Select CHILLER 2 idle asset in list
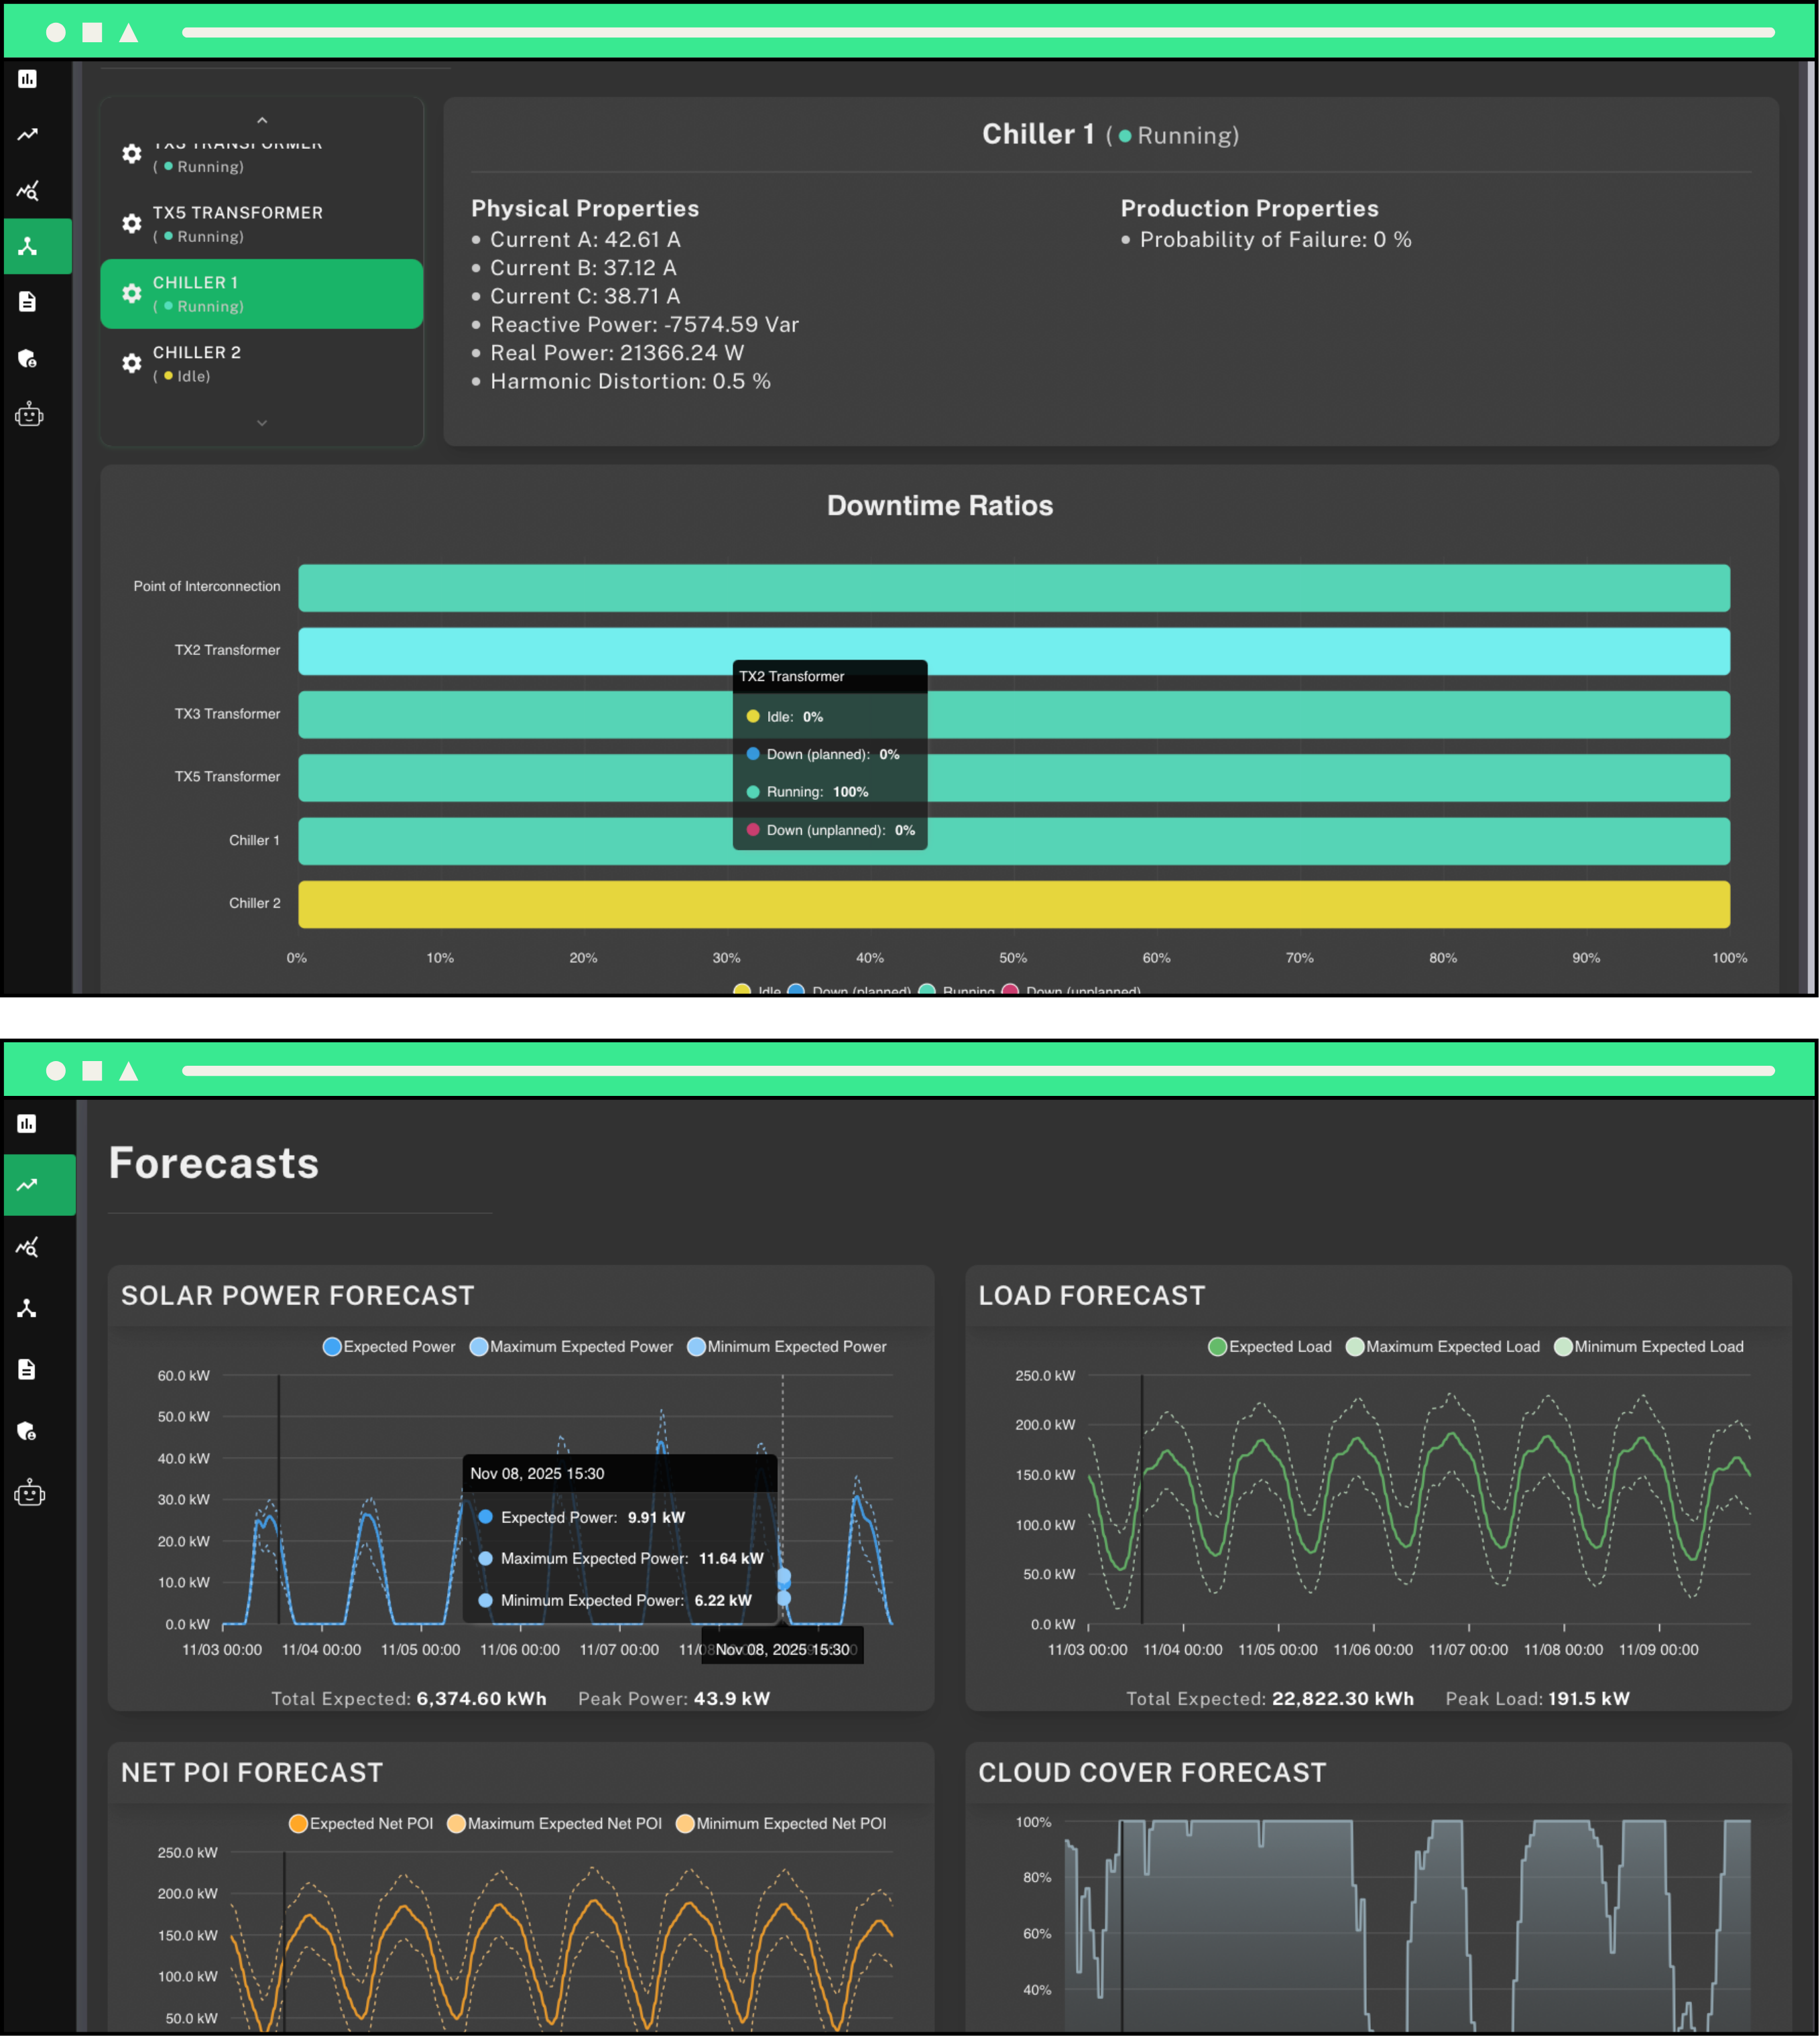The height and width of the screenshot is (2037, 1820). [262, 364]
